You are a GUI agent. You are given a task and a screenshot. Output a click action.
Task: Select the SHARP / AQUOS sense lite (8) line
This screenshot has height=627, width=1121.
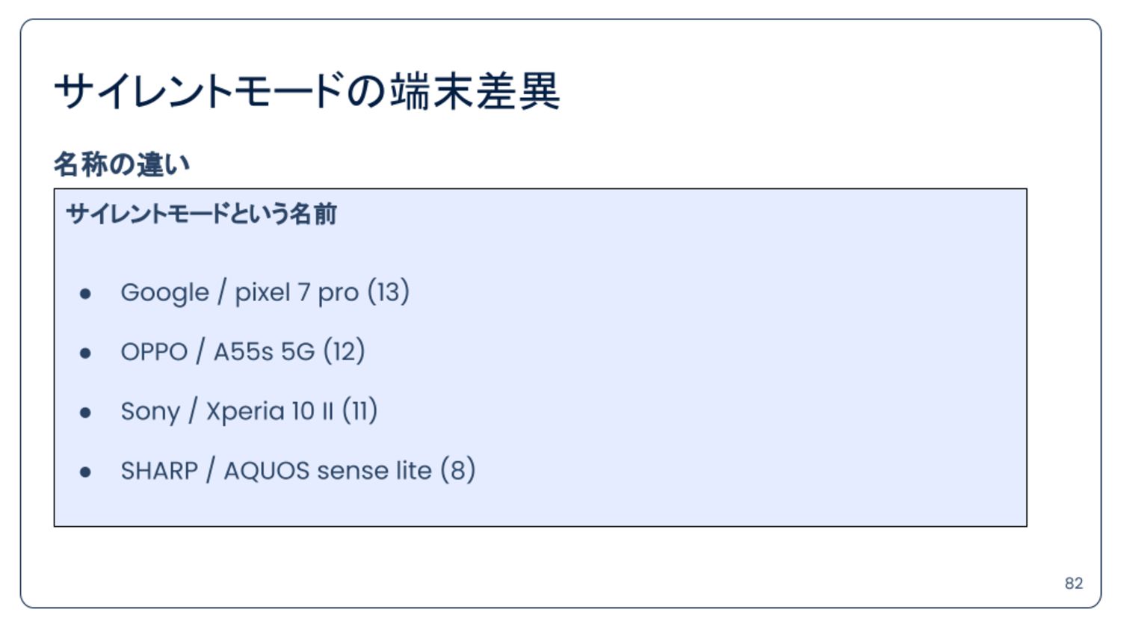point(298,471)
